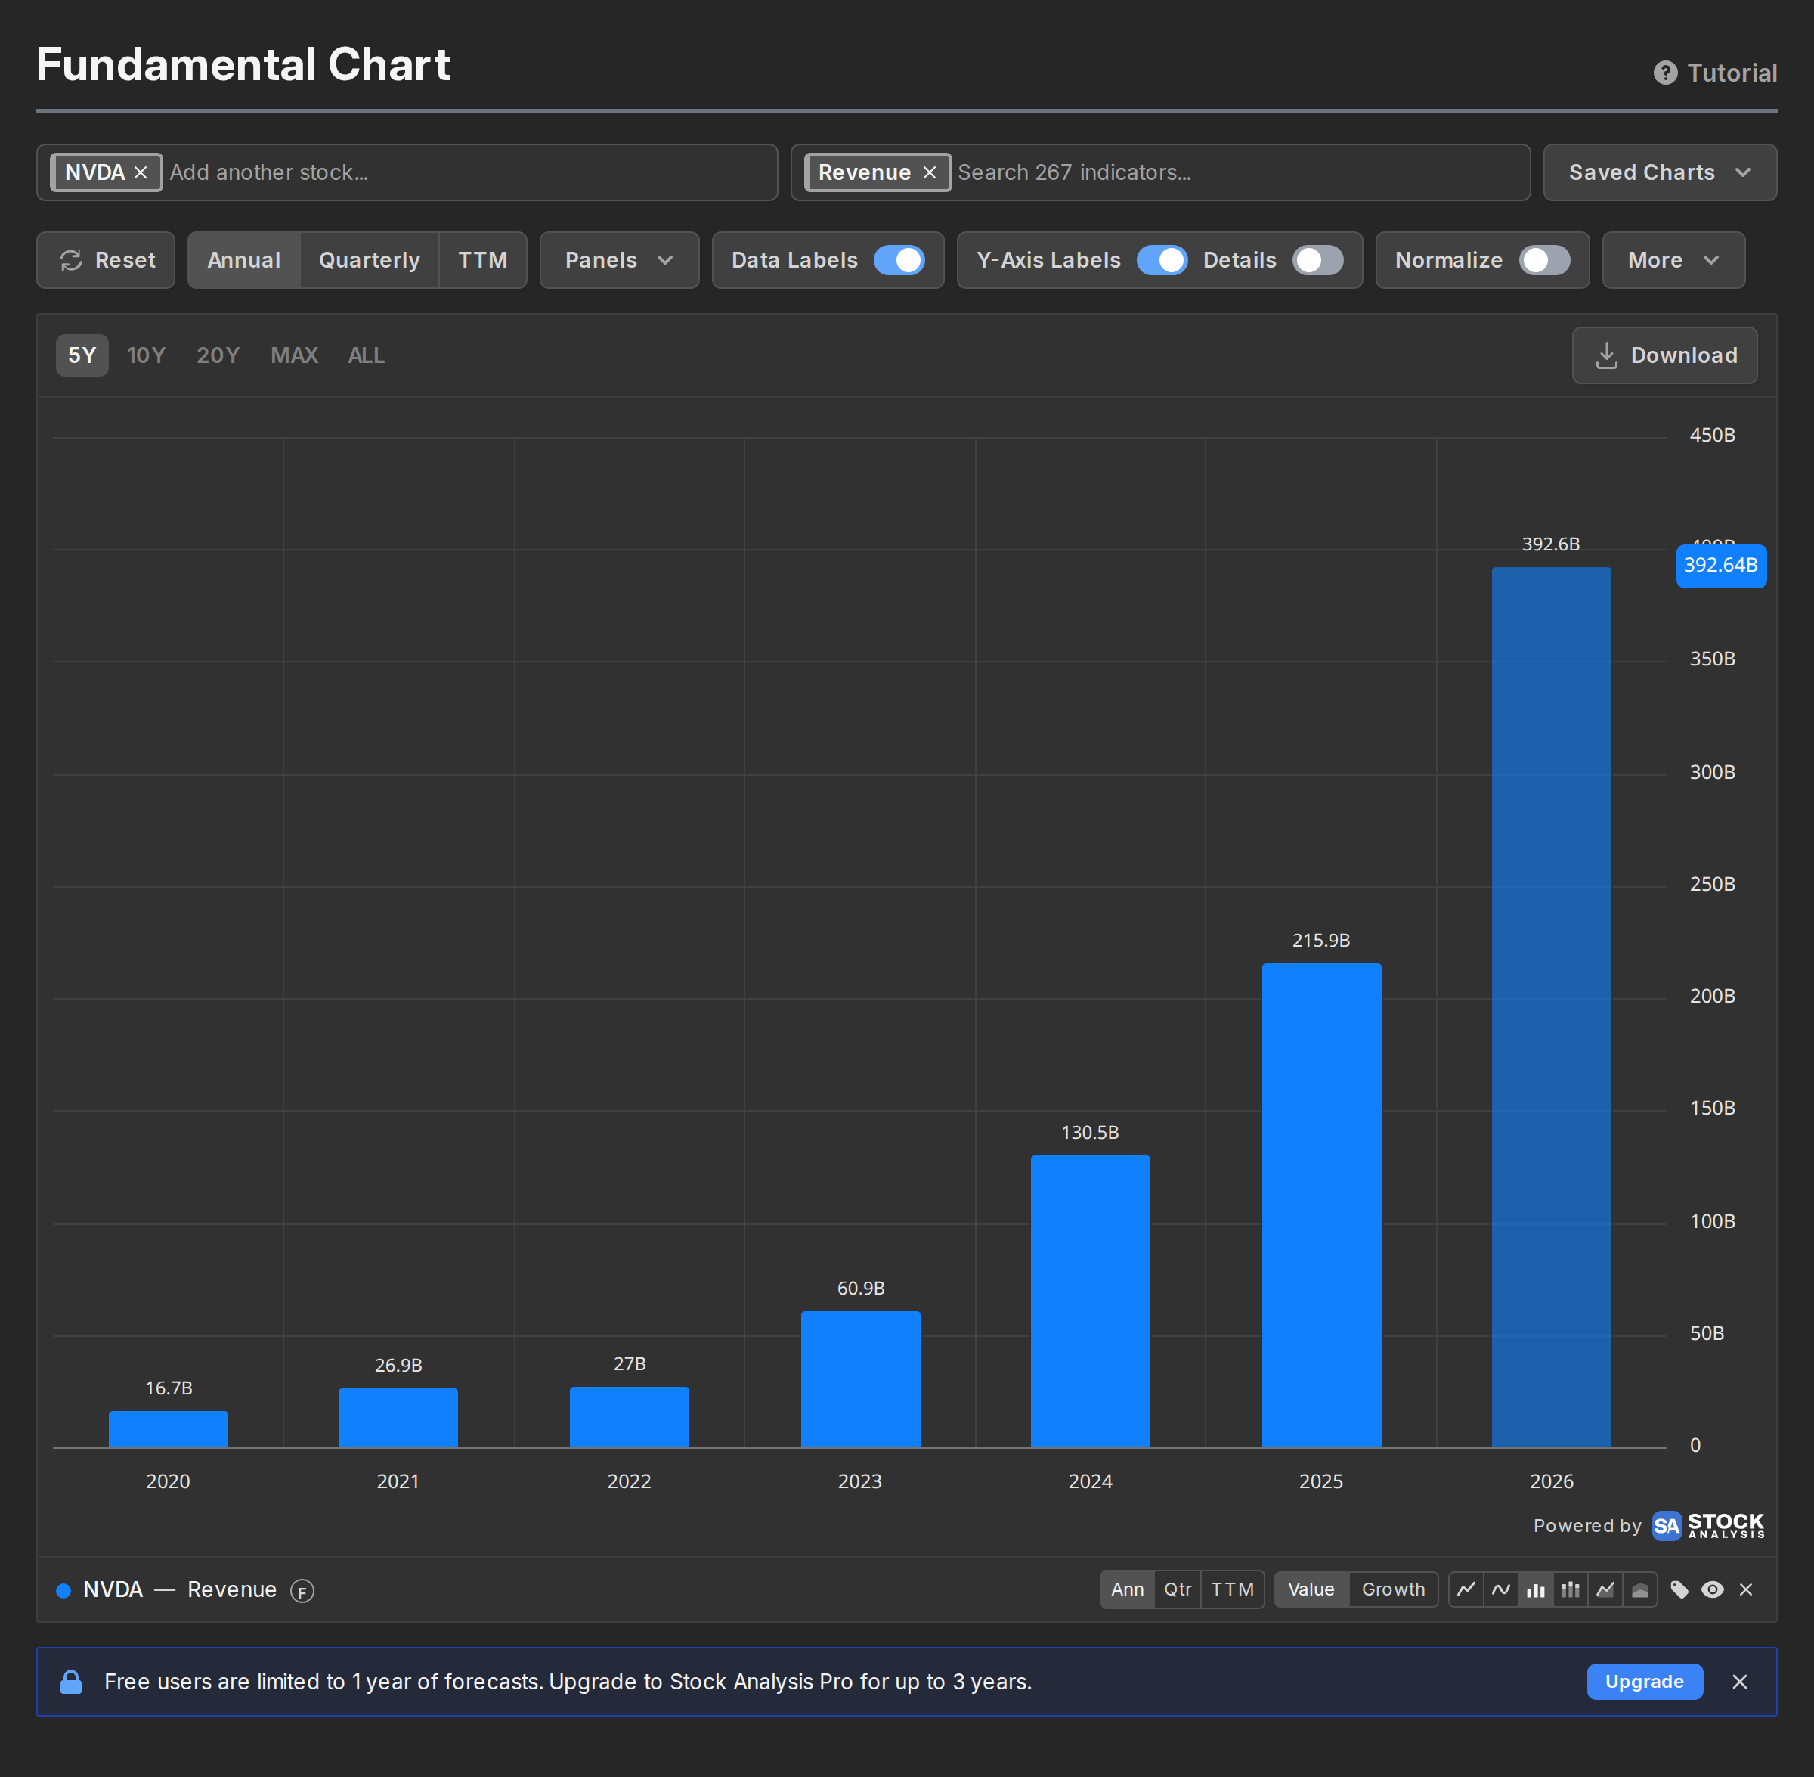This screenshot has width=1814, height=1777.
Task: Click the 130.5B data label
Action: click(x=1090, y=1133)
